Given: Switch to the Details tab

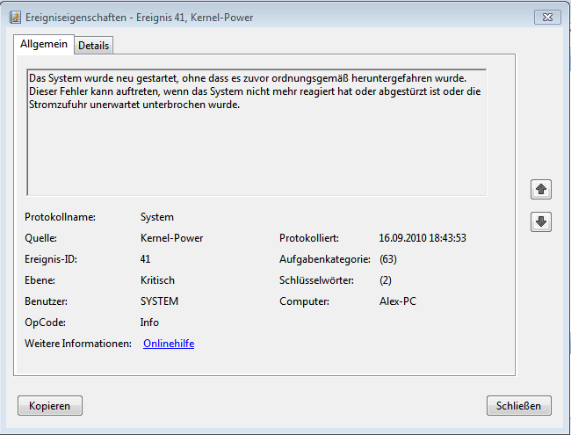Looking at the screenshot, I should coord(94,46).
